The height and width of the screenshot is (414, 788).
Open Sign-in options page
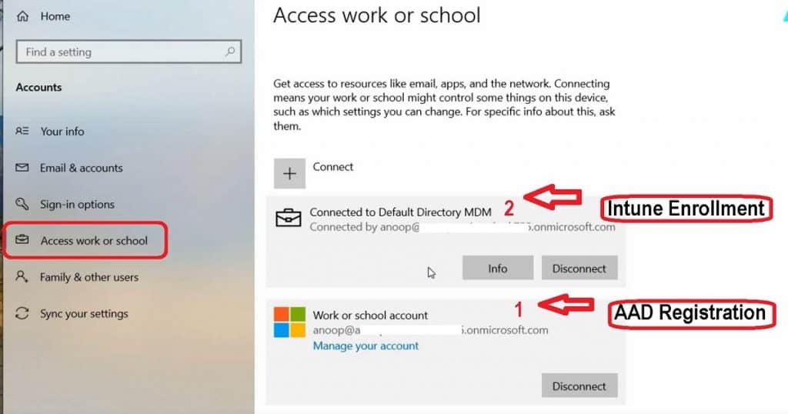pos(78,204)
